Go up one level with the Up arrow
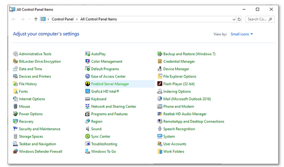The height and width of the screenshot is (167, 284). pos(36,19)
